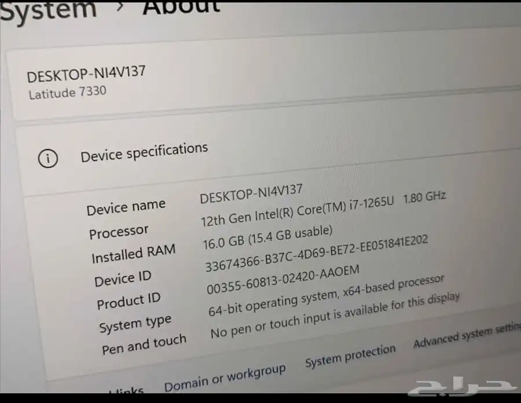Open the System protection link
This screenshot has width=521, height=403.
pyautogui.click(x=350, y=356)
